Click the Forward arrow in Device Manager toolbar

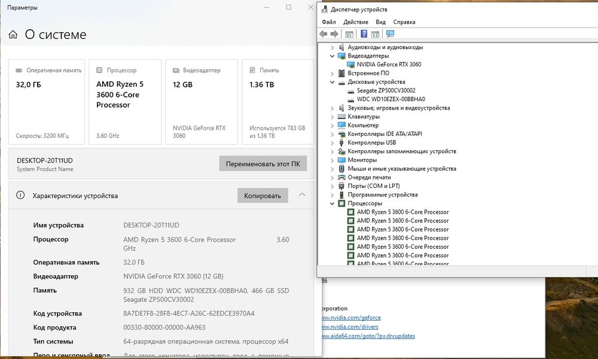click(334, 34)
